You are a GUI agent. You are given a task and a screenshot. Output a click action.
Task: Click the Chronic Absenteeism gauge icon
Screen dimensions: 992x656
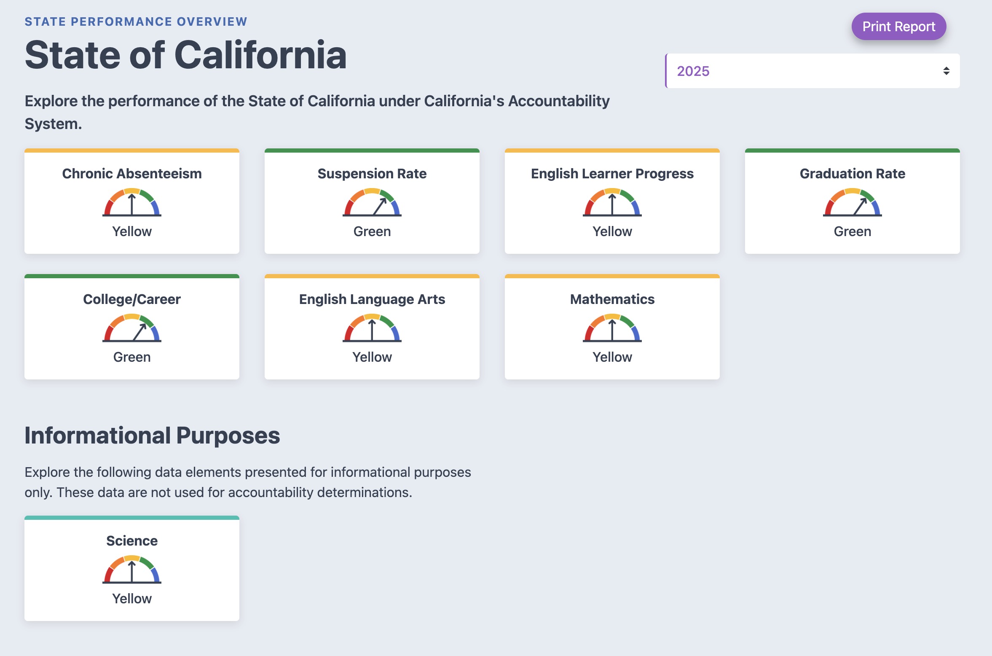point(132,203)
